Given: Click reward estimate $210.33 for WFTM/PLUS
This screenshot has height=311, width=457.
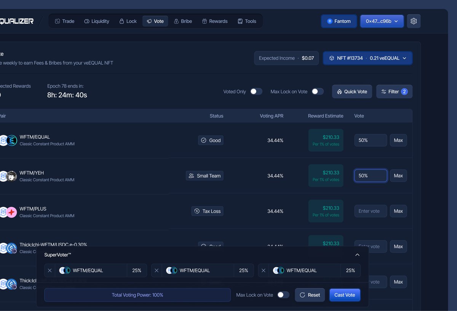Looking at the screenshot, I should (326, 211).
